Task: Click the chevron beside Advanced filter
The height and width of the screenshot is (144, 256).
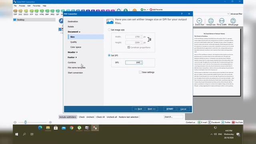Action: click(x=228, y=14)
